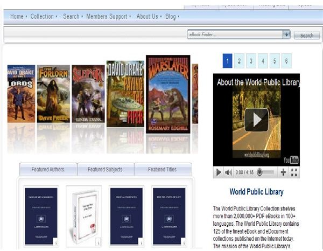
Task: Click the Search button next to eBook Finder
Action: click(307, 36)
